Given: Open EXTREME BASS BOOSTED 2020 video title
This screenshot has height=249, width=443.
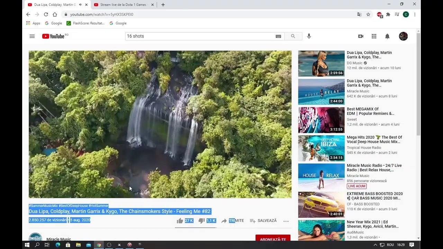Looking at the screenshot, I should (x=374, y=196).
